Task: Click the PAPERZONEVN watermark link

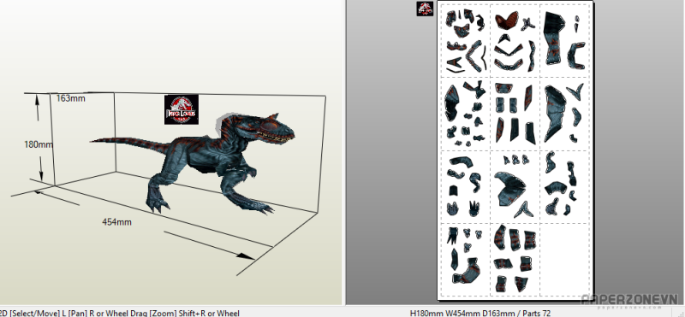Action: (629, 300)
